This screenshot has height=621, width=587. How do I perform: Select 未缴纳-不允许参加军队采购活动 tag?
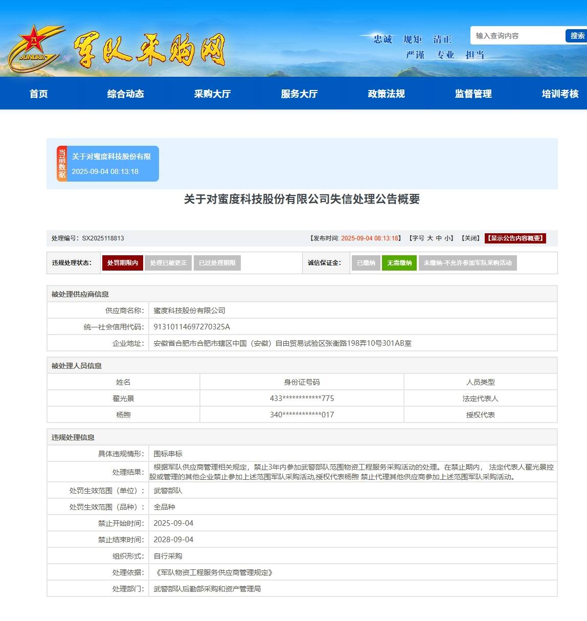tap(467, 263)
